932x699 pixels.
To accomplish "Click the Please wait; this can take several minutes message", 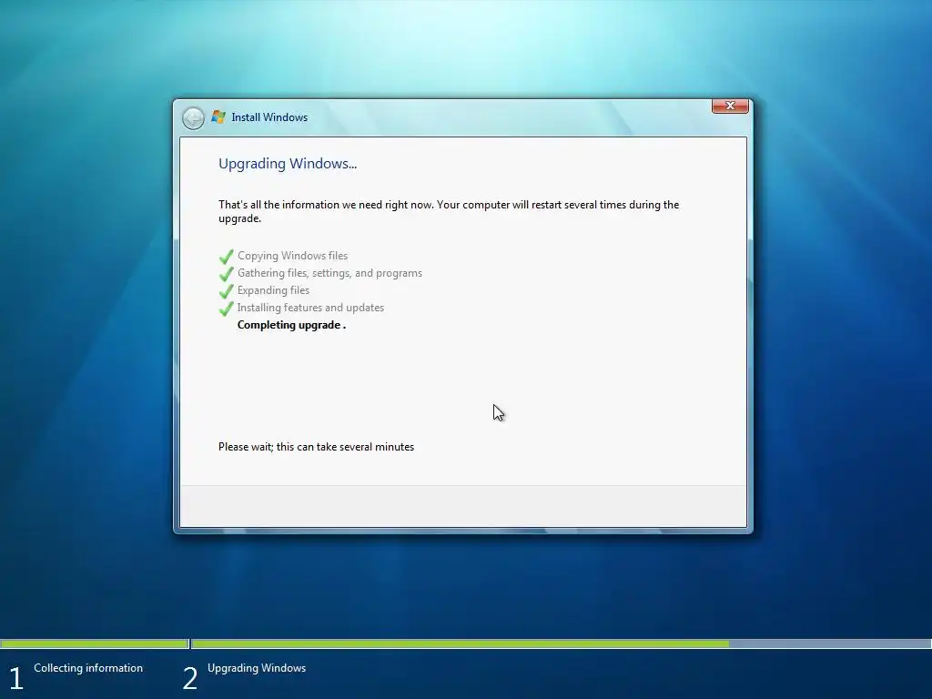I will [316, 446].
